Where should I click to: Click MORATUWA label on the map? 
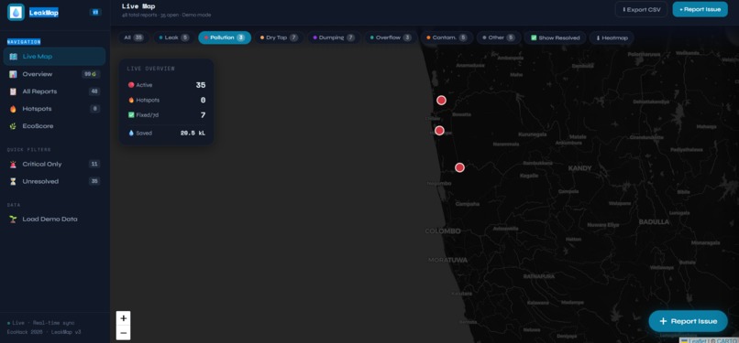(447, 260)
